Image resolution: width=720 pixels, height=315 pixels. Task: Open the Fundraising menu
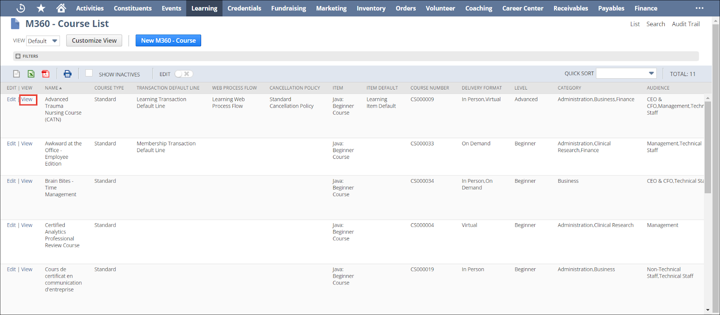click(288, 8)
